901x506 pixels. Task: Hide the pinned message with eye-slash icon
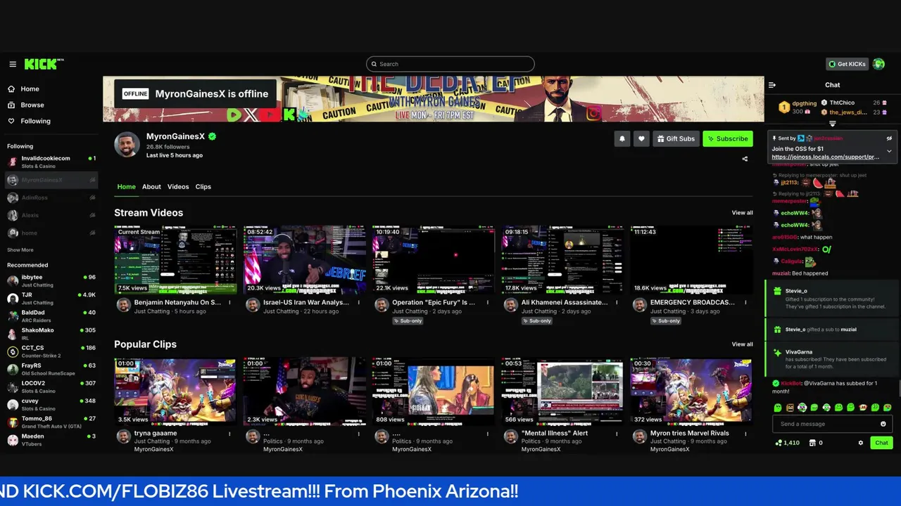889,138
